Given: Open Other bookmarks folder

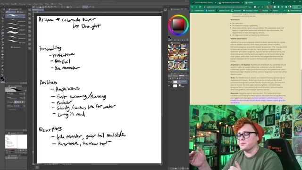Looking at the screenshot, I should 294,10.
